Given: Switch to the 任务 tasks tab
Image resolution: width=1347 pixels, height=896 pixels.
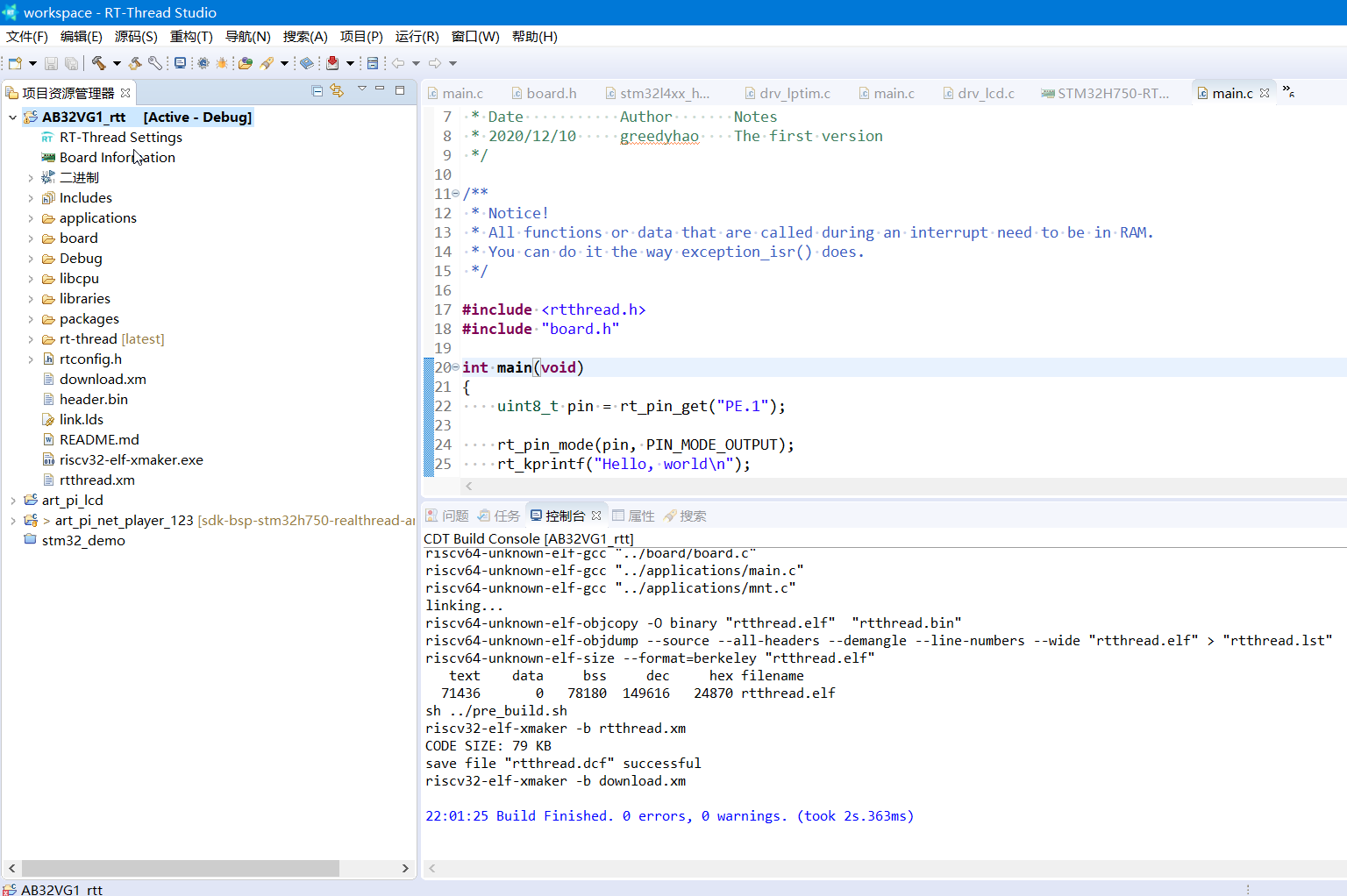Looking at the screenshot, I should point(499,516).
